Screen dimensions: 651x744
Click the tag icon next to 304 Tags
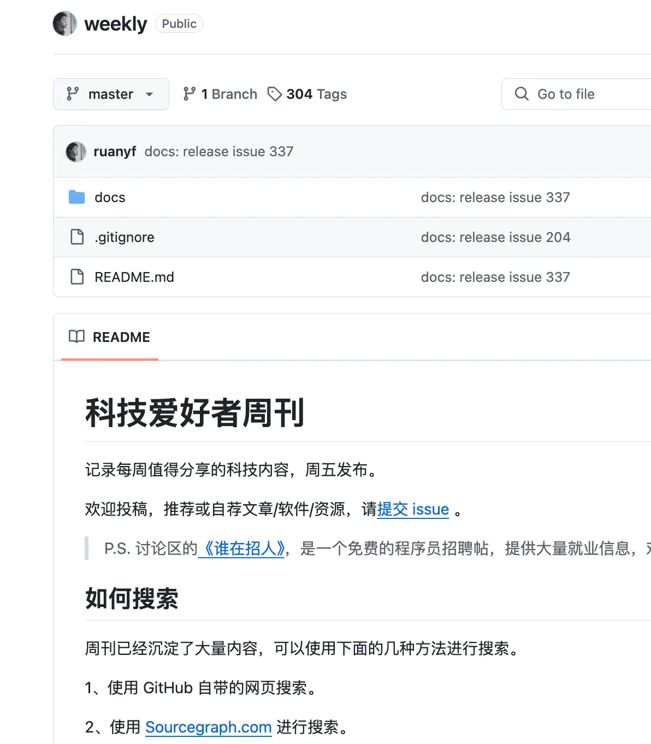pyautogui.click(x=274, y=94)
